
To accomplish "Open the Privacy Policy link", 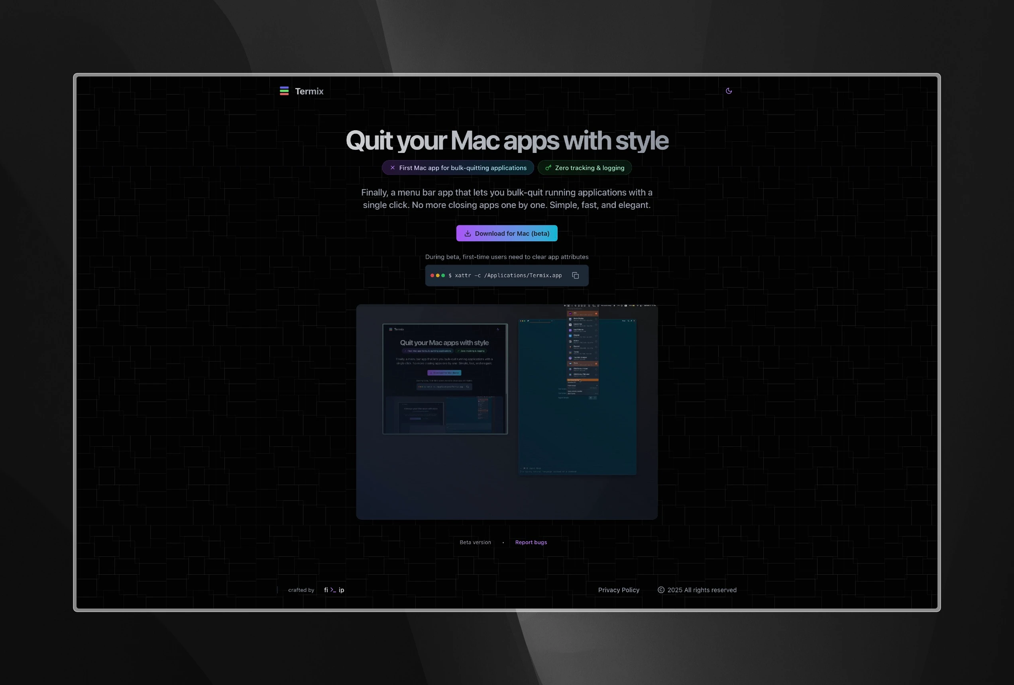I will click(619, 590).
